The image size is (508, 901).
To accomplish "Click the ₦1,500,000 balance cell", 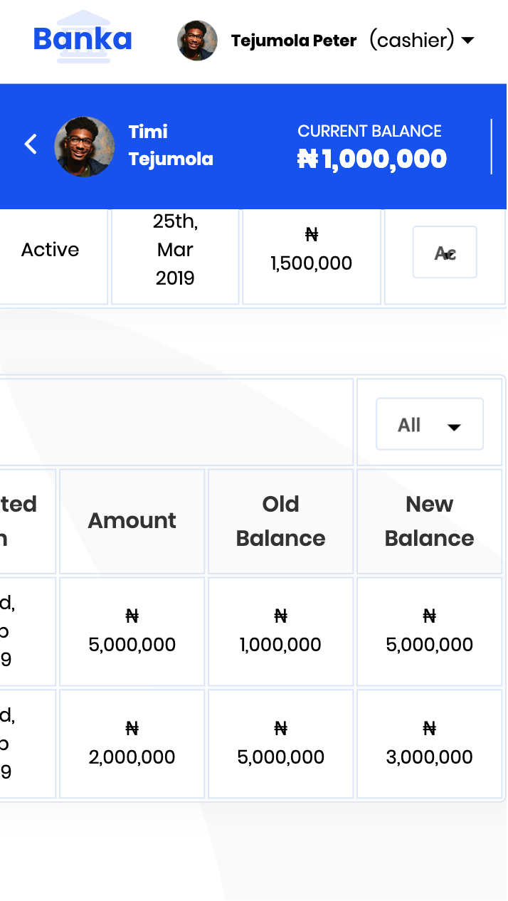I will click(312, 250).
